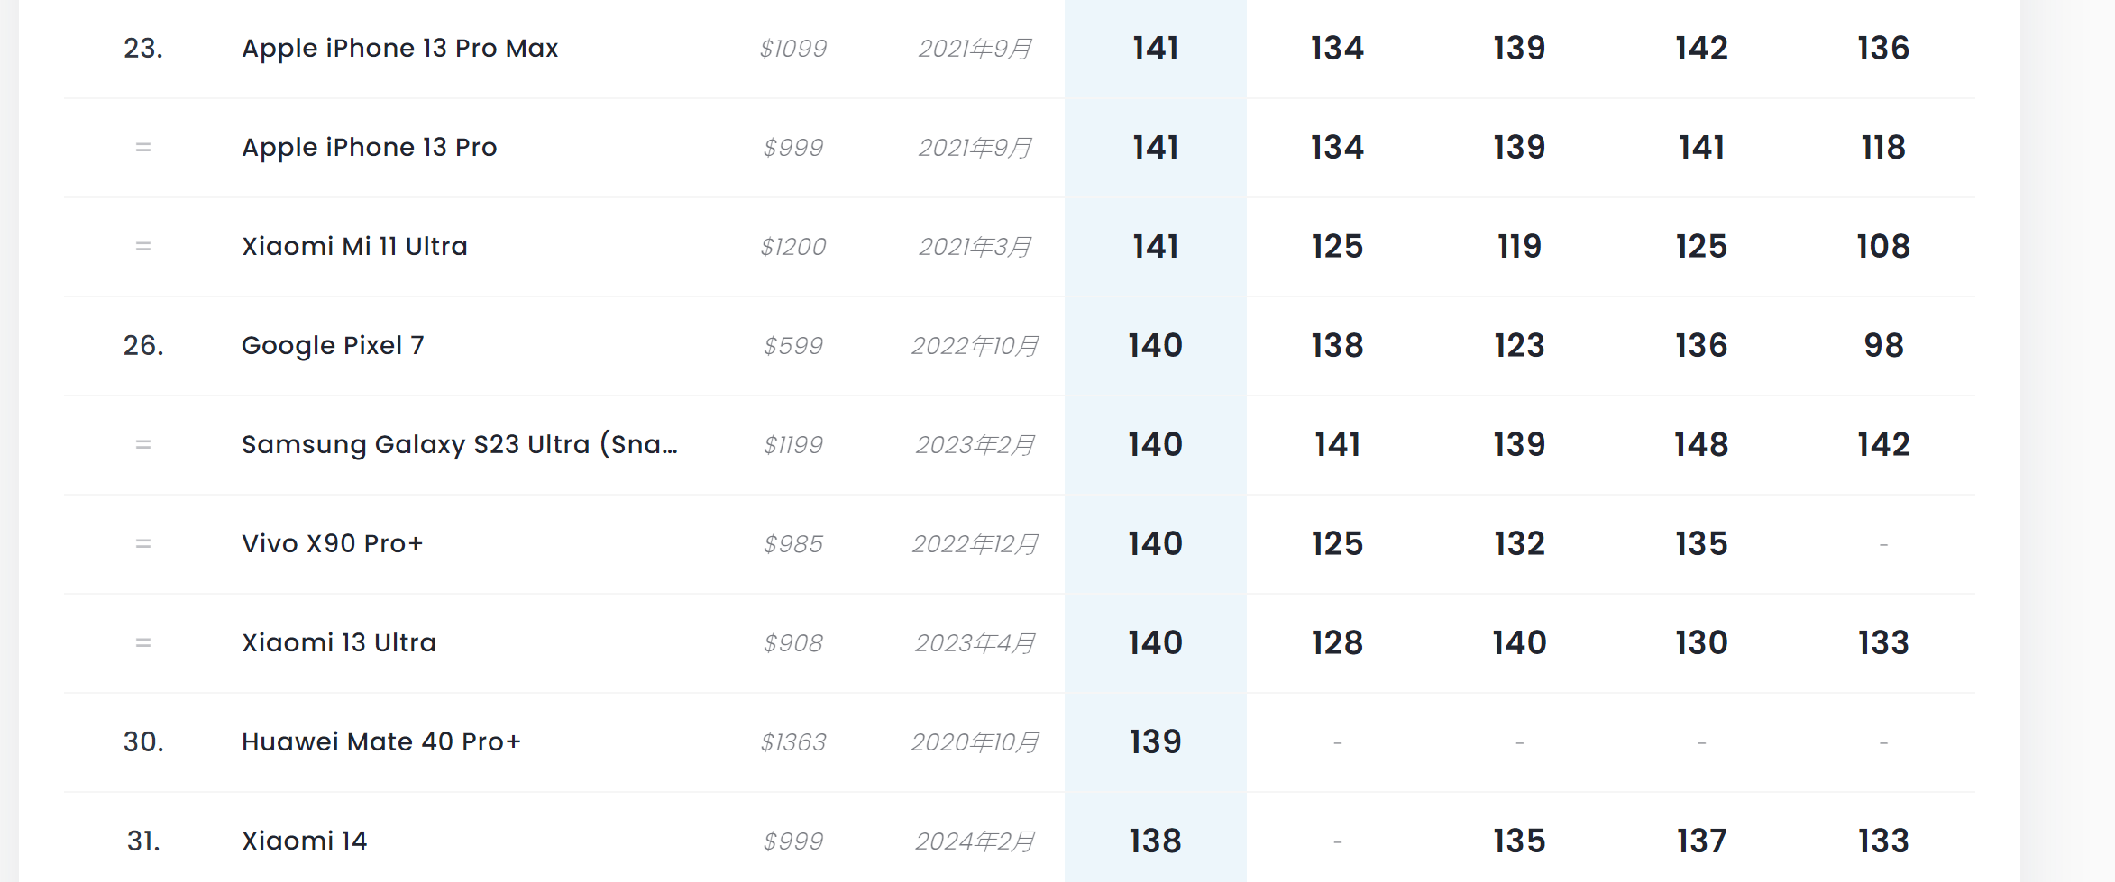Click the rank number 26.
2115x882 pixels.
pyautogui.click(x=143, y=345)
